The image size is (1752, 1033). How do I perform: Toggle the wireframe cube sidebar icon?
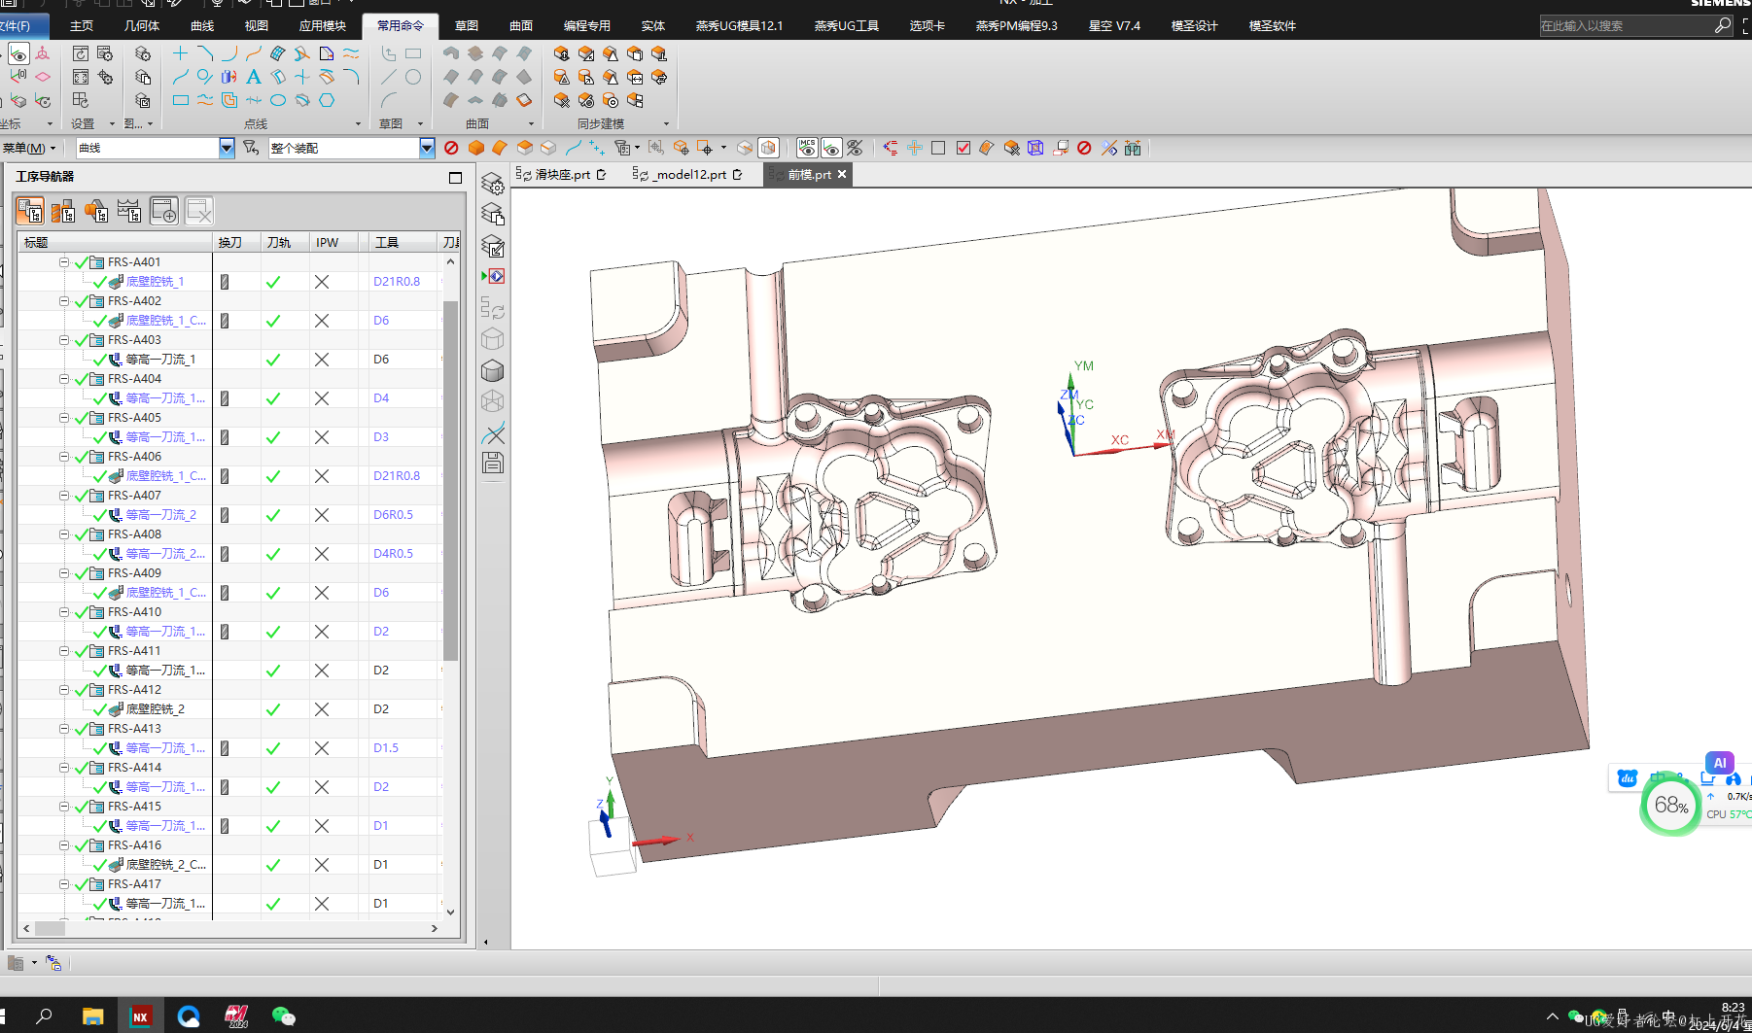coord(493,401)
